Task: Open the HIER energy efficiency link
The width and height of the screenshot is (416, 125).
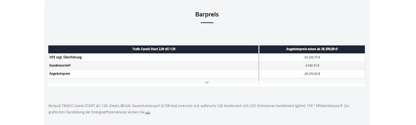Action: click(x=148, y=113)
